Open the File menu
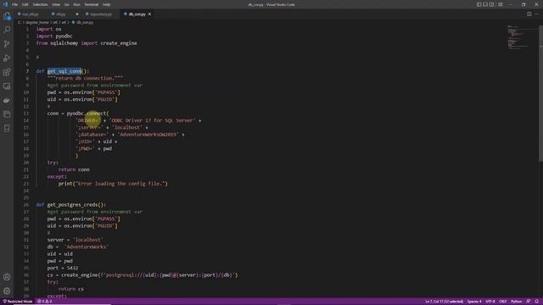The image size is (543, 305). click(x=14, y=4)
